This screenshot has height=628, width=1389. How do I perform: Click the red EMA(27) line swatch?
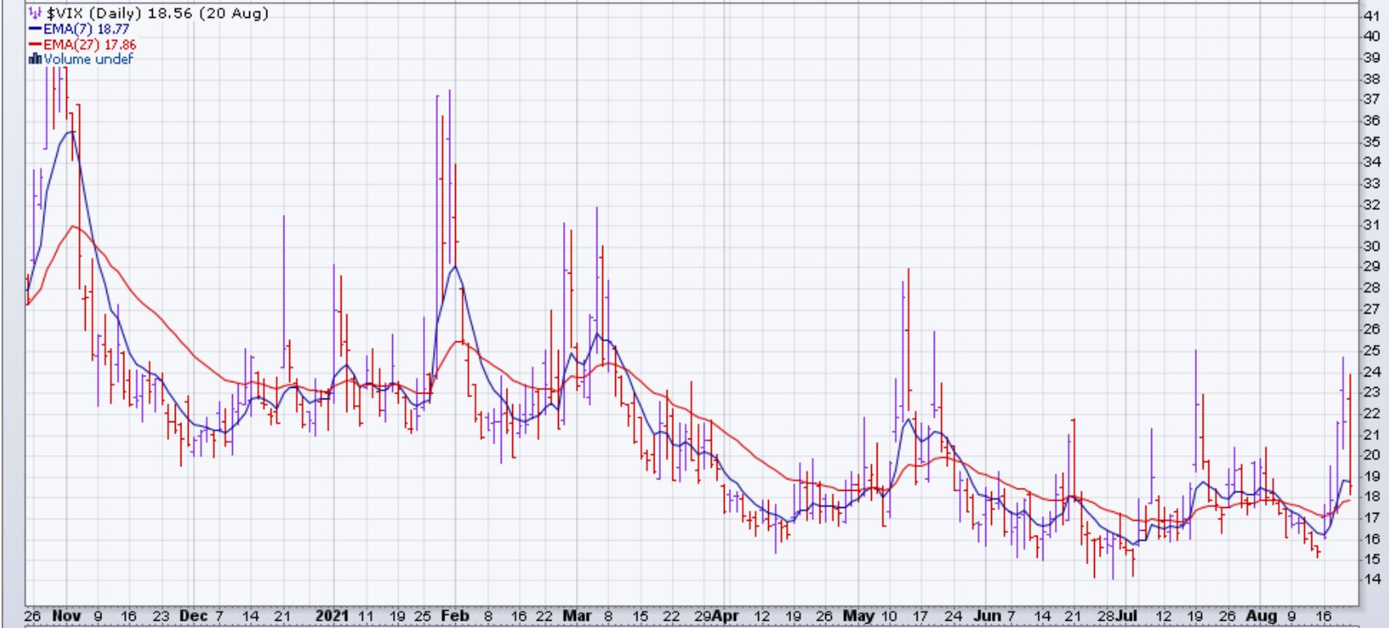pyautogui.click(x=35, y=44)
